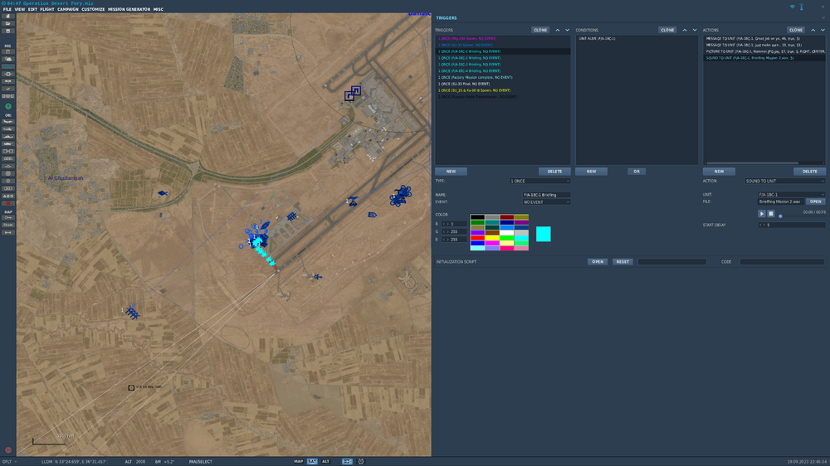Select the blue fish-shaped unit on map
Viewport: 830px width, 466px height.
(163, 193)
